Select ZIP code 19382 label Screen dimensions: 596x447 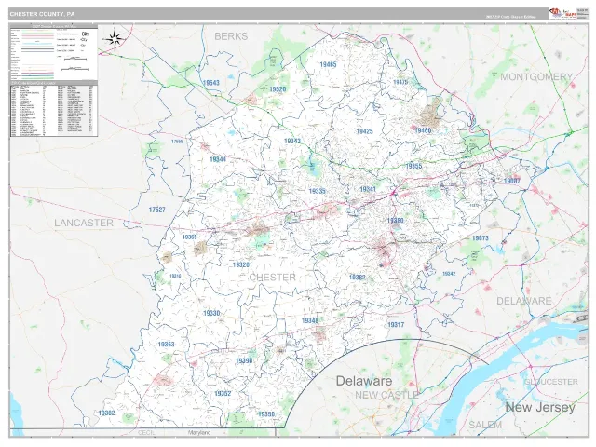358,278
